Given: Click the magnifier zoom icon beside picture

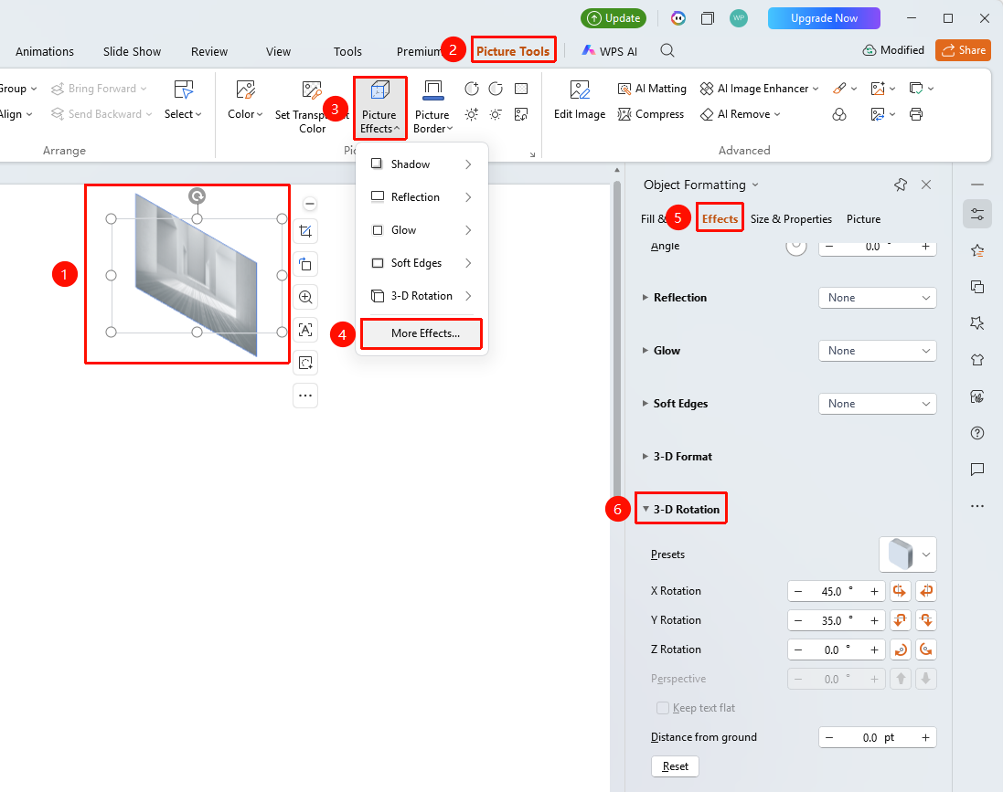Looking at the screenshot, I should pyautogui.click(x=305, y=297).
